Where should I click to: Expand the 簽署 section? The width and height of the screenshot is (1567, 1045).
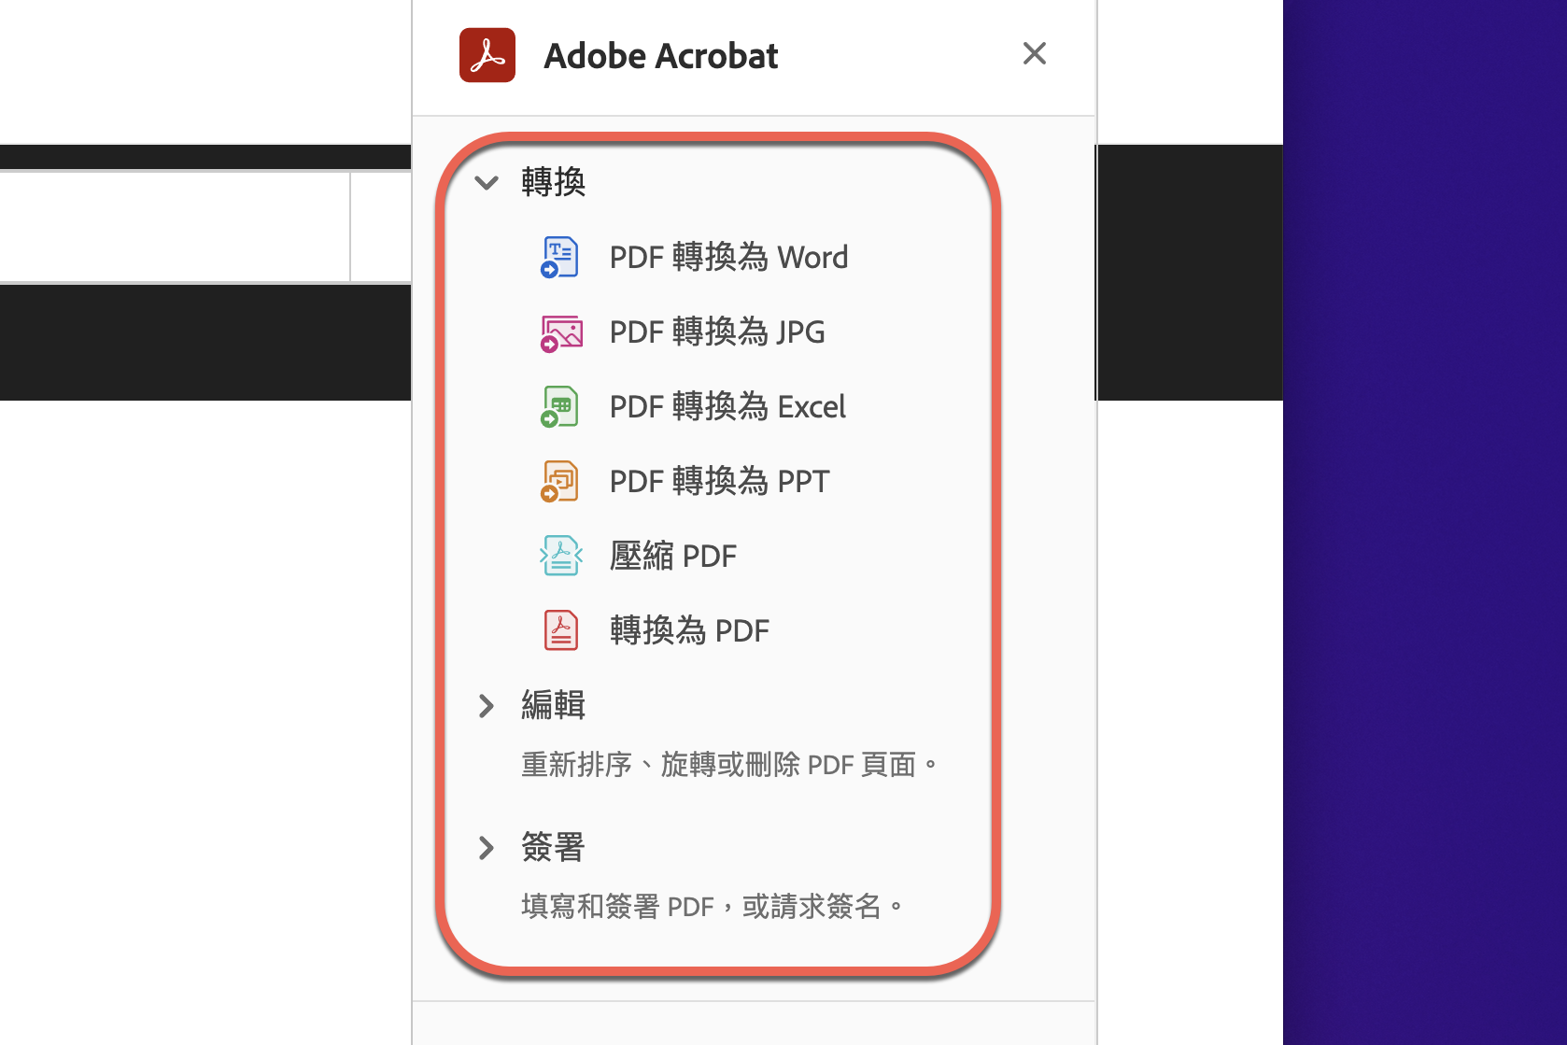pos(486,848)
